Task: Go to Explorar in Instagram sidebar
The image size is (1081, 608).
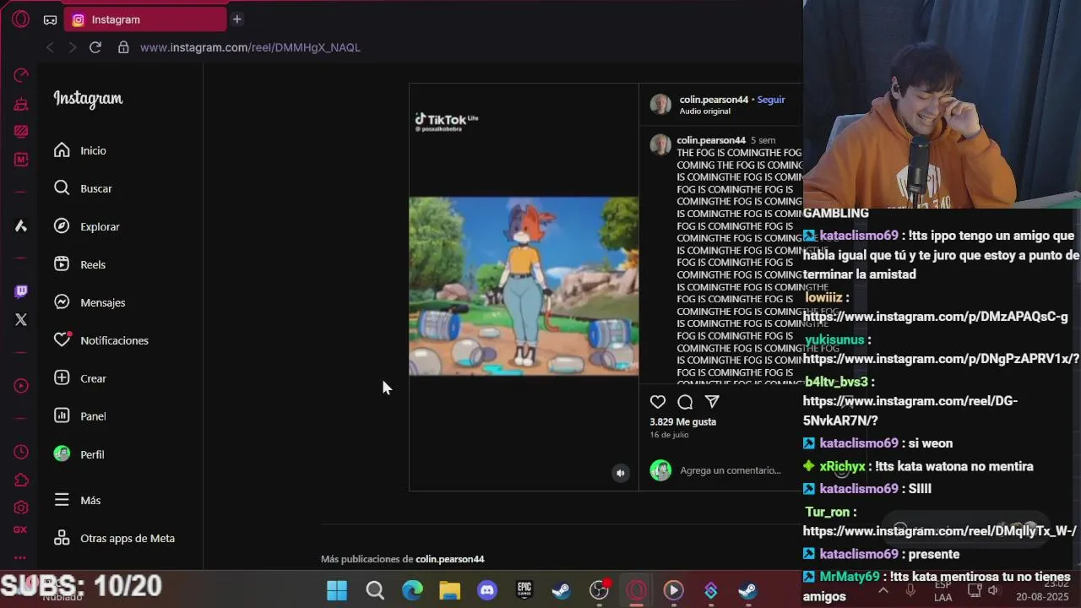Action: (x=87, y=226)
